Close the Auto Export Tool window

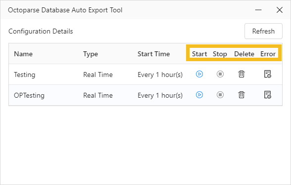[280, 10]
